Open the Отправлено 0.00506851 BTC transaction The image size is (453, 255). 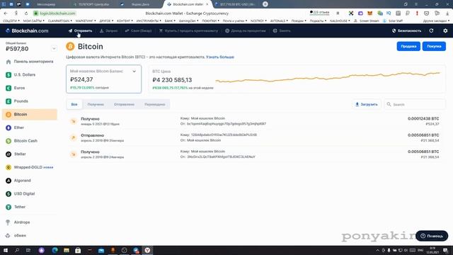[256, 137]
